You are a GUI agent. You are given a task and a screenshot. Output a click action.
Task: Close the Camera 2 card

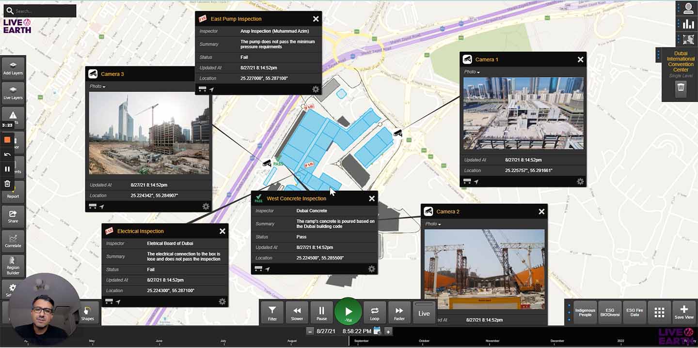point(541,212)
